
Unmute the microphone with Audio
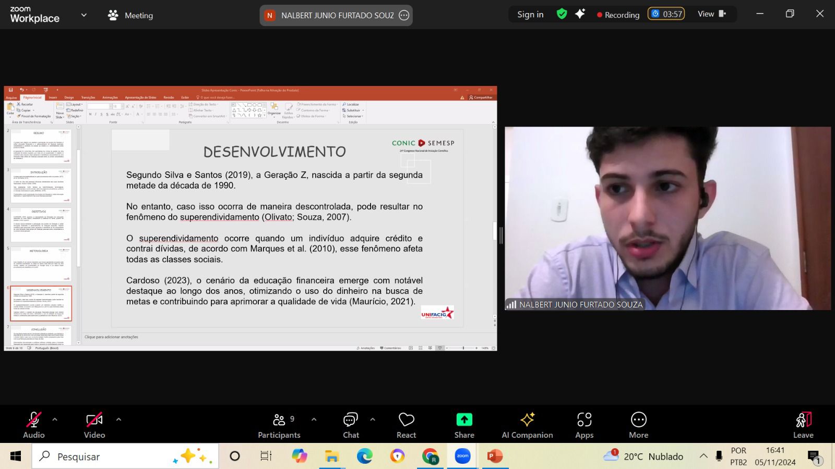(x=34, y=425)
